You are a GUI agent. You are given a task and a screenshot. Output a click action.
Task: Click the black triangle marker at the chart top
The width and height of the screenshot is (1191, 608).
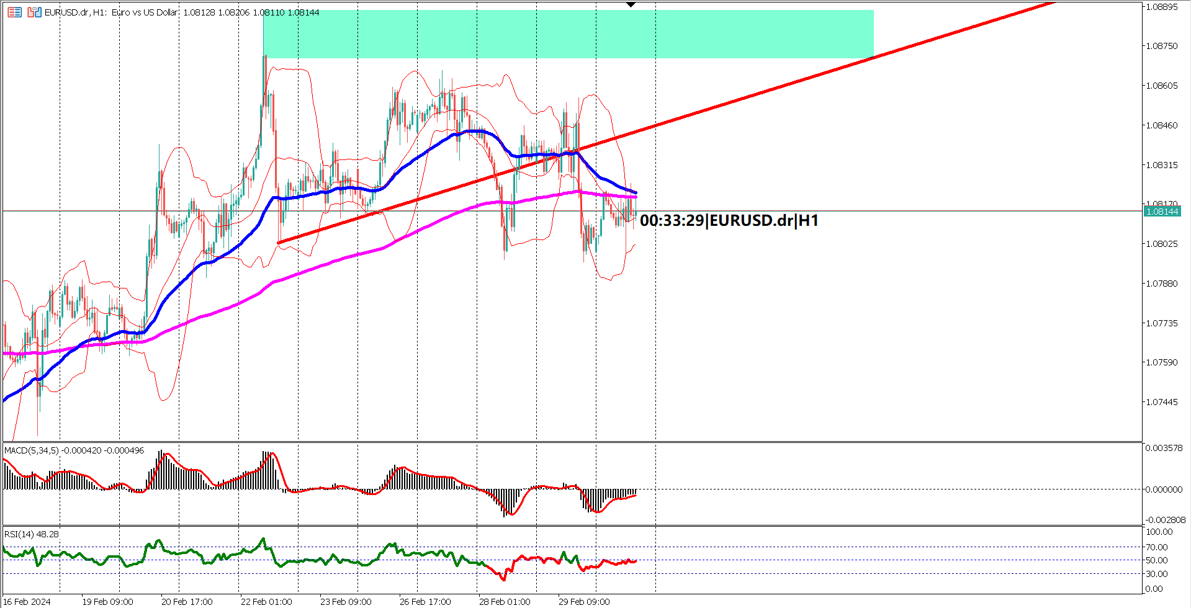(x=631, y=4)
